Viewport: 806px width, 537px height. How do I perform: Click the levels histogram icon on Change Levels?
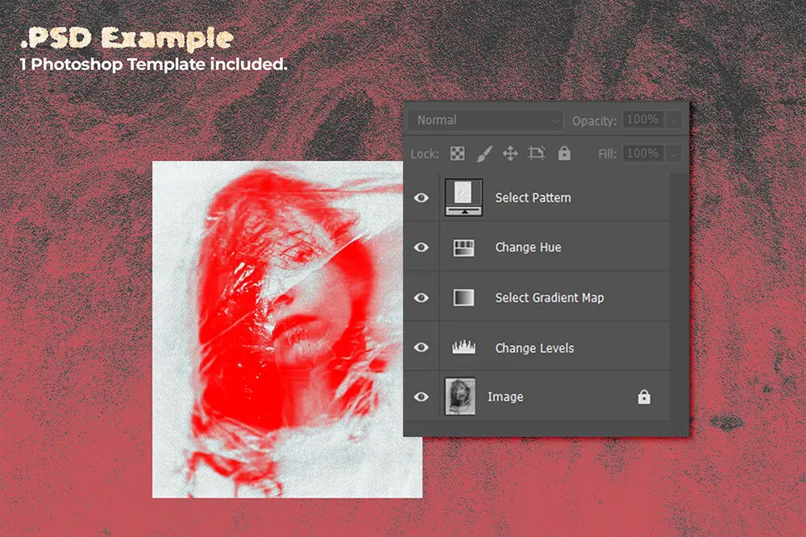point(463,348)
